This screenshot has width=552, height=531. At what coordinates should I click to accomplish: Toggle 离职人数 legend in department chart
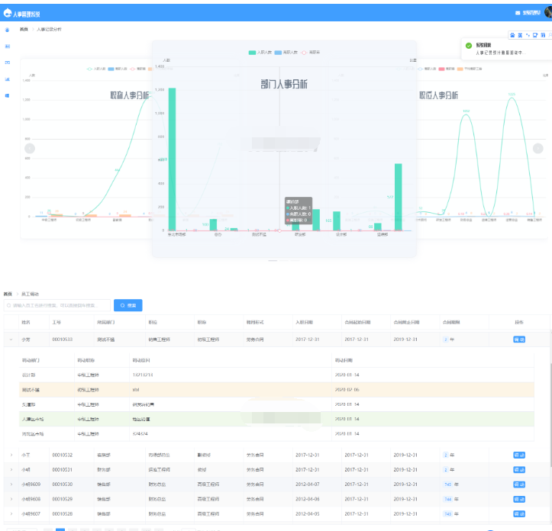tap(286, 53)
